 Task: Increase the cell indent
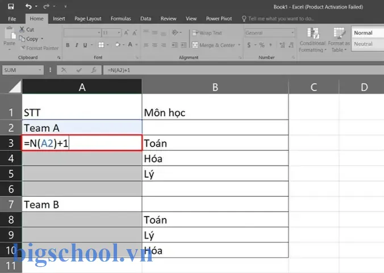point(183,45)
